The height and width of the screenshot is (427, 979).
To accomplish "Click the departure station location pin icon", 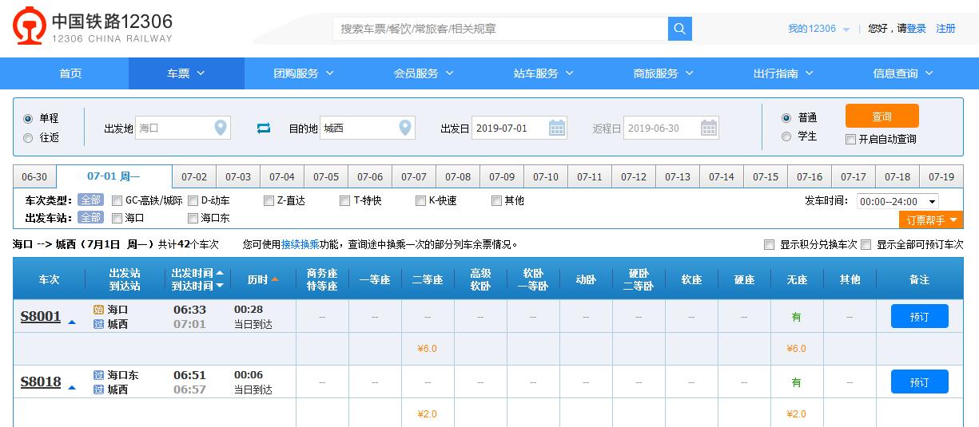I will pos(221,128).
